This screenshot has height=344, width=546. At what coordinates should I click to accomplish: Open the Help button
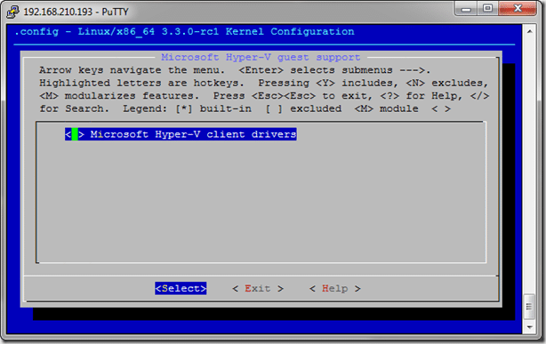(335, 288)
